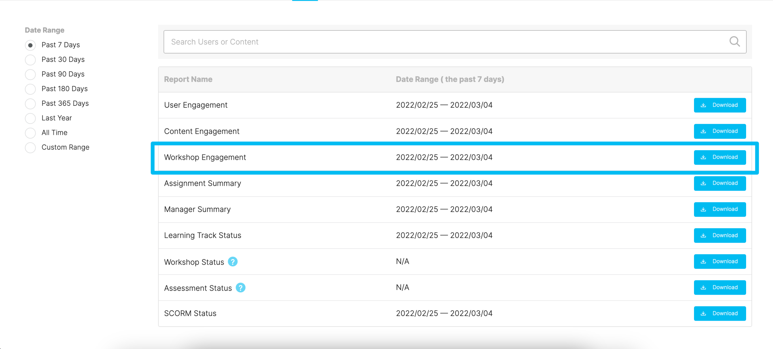This screenshot has height=349, width=773.
Task: Click the Learning Track Status text
Action: [x=202, y=235]
